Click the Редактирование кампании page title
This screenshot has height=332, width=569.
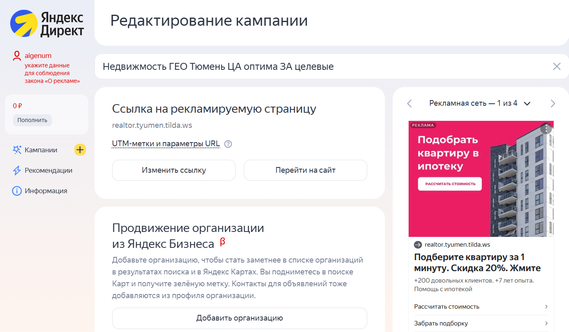point(209,20)
